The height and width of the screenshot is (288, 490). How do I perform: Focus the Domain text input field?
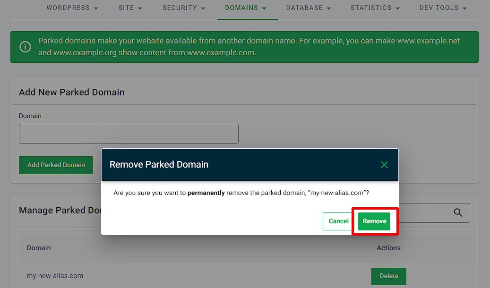129,134
